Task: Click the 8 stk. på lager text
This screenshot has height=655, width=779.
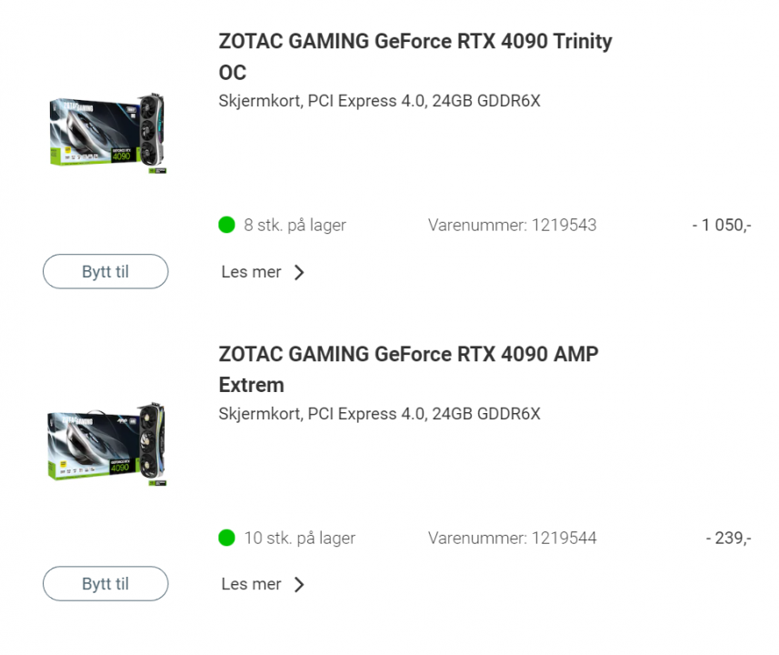Action: tap(295, 225)
